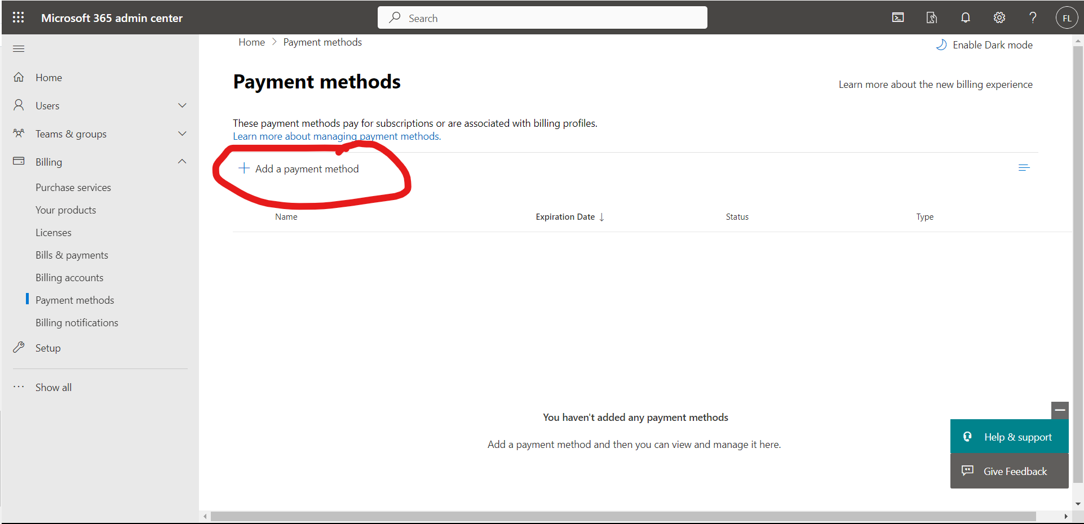The height and width of the screenshot is (524, 1084).
Task: Open the Settings gear icon
Action: point(999,17)
